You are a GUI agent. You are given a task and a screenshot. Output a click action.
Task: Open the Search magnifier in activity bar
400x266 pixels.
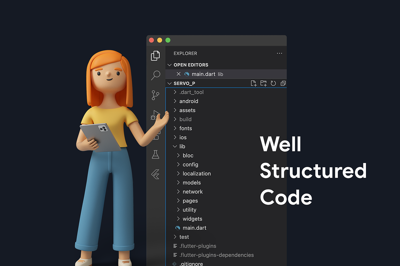(x=155, y=75)
